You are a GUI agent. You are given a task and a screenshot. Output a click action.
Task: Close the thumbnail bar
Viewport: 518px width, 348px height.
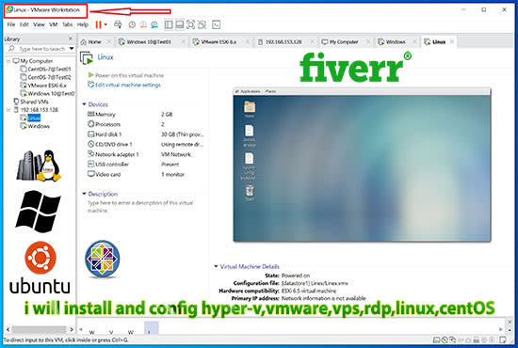pos(510,322)
